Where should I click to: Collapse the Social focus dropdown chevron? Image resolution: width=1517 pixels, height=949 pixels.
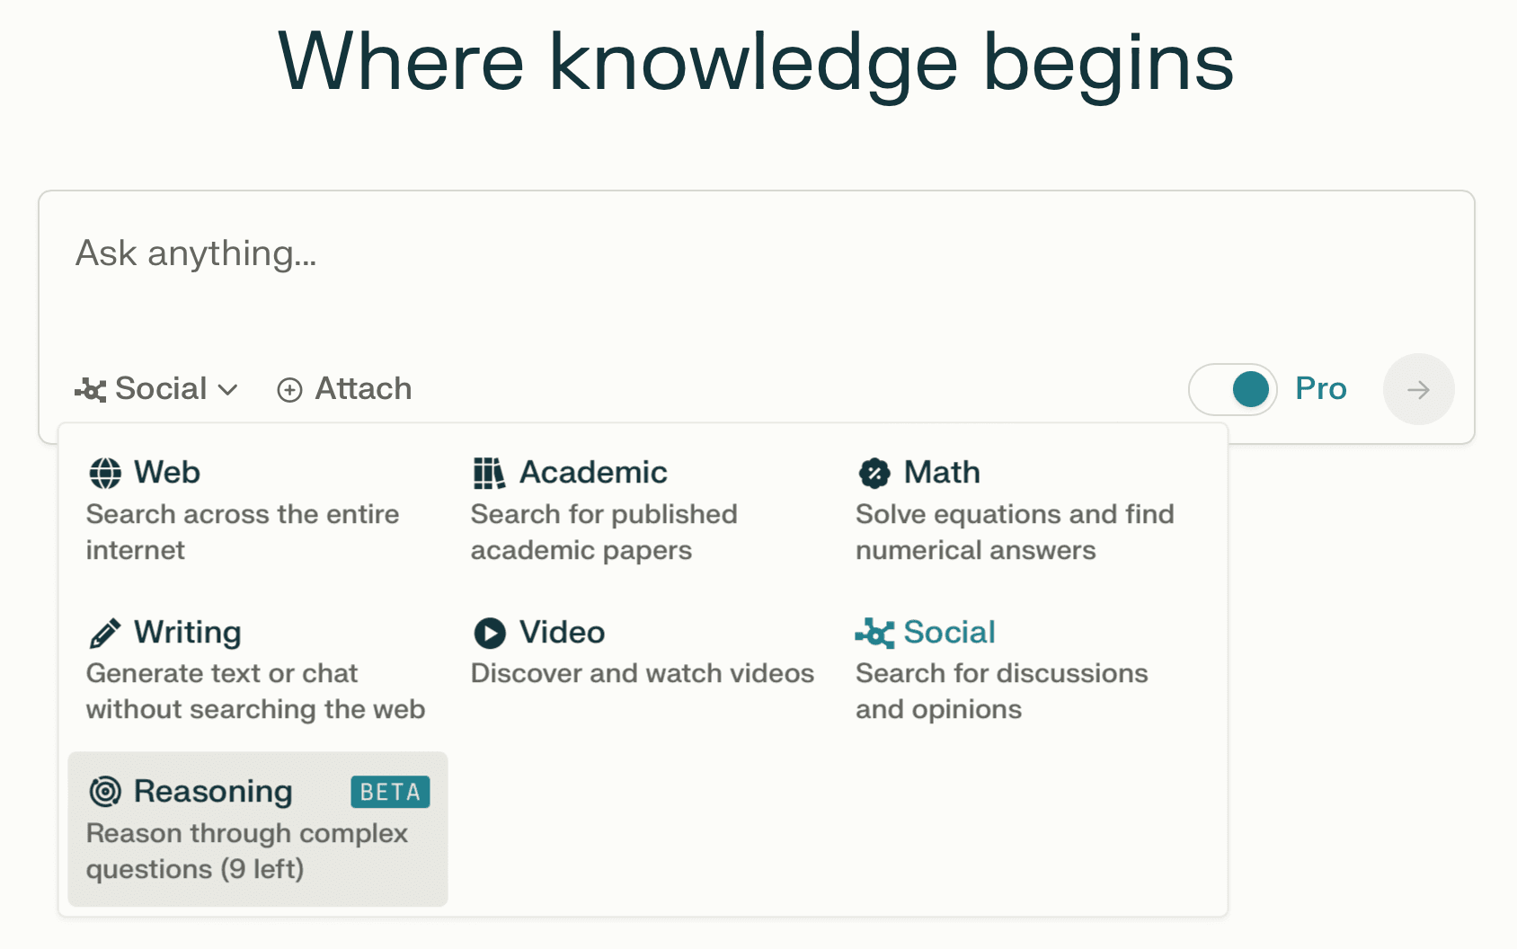pos(227,390)
